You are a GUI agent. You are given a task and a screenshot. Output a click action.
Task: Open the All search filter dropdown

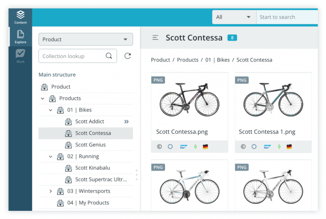(x=234, y=17)
